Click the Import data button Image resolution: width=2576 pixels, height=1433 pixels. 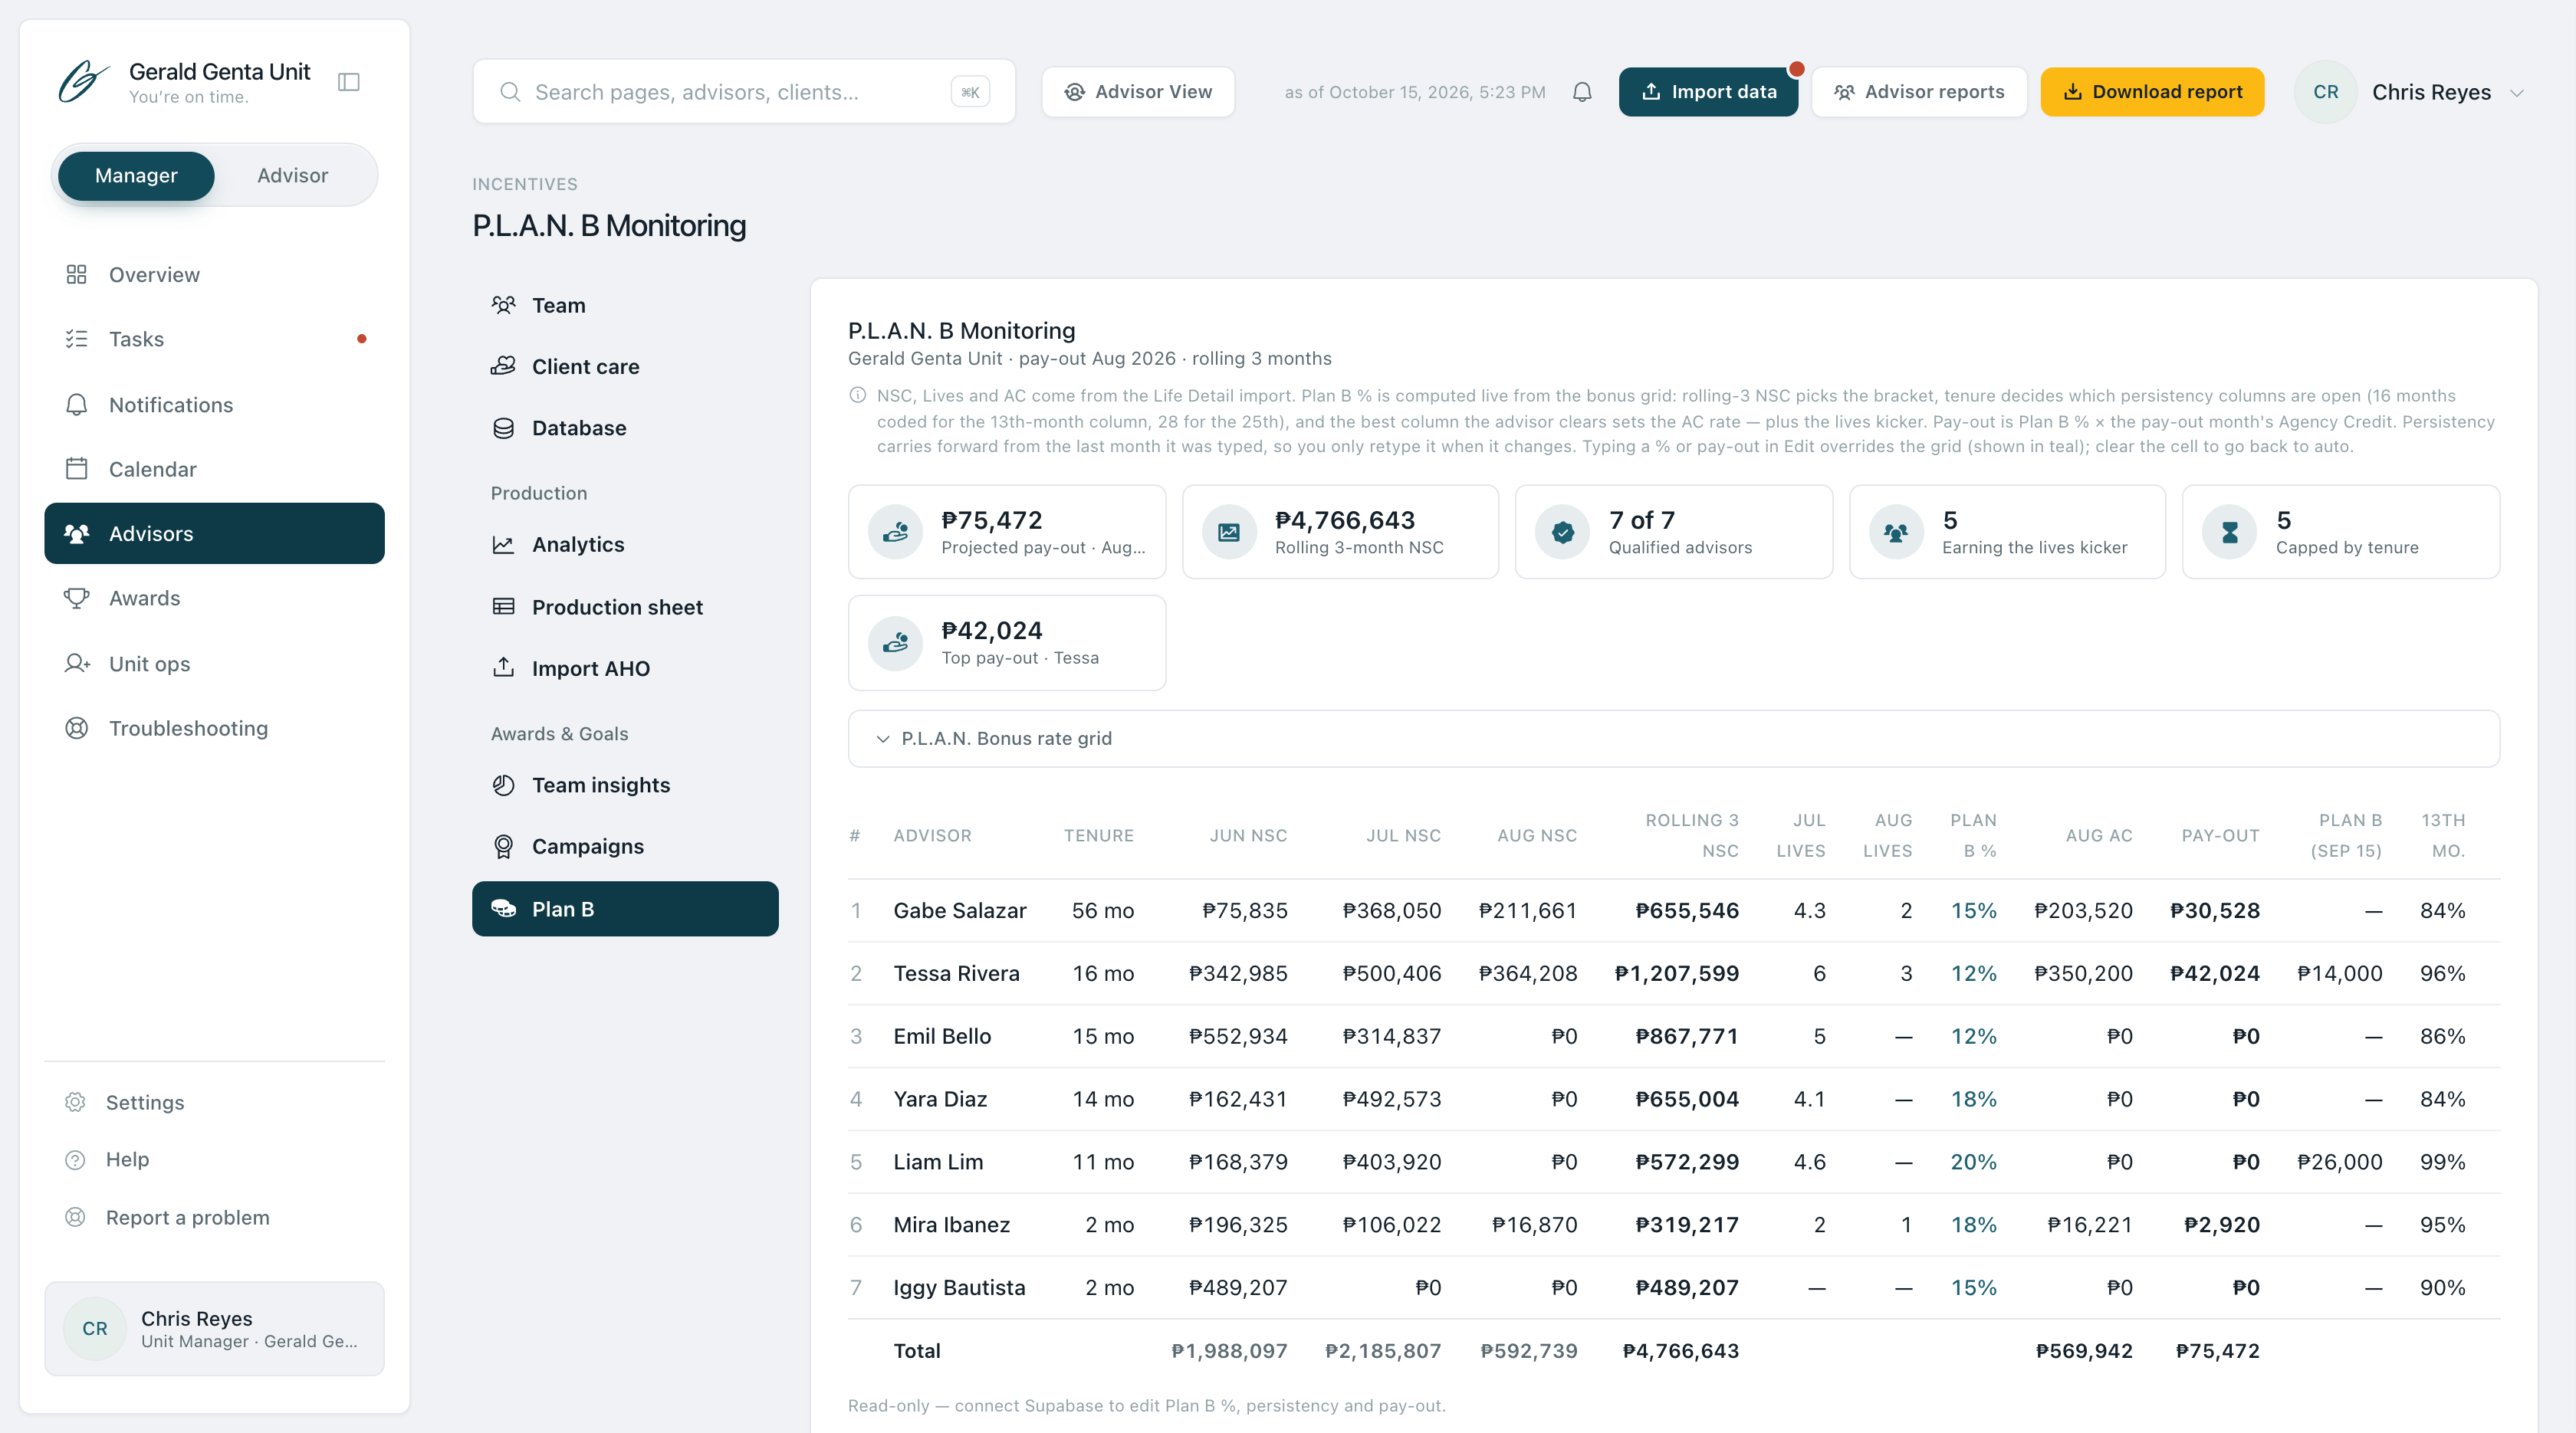(x=1708, y=92)
